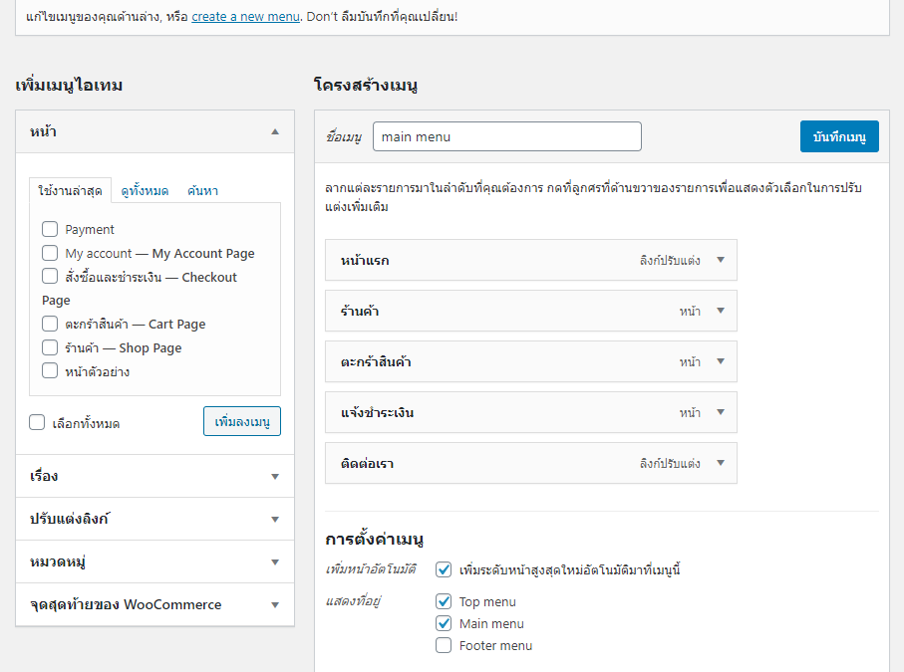Expand the เรื่อง accordion section

click(155, 476)
